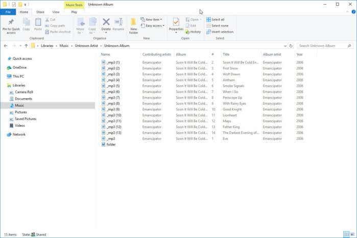Create a New folder via the ribbon
Screen dimensions: 357x238
[134, 25]
